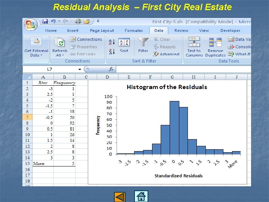This screenshot has width=269, height=202.
Task: Open Advanced filter options
Action: point(166,54)
